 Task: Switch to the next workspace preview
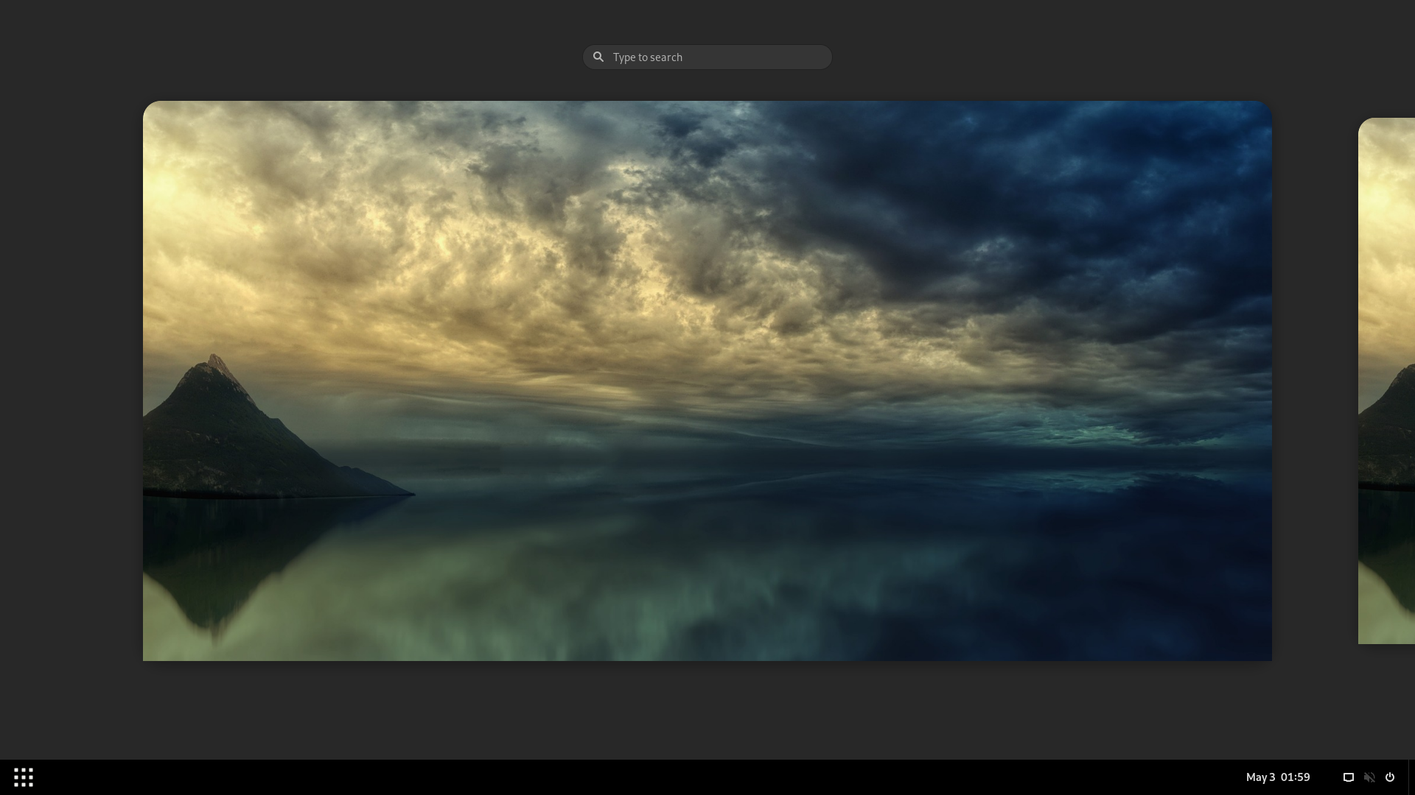coord(1387,381)
